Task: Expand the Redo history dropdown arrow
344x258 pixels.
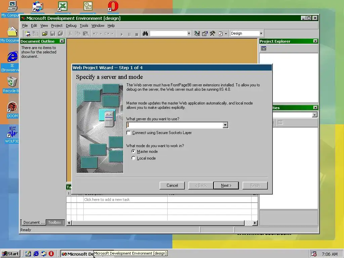Action: [112, 34]
